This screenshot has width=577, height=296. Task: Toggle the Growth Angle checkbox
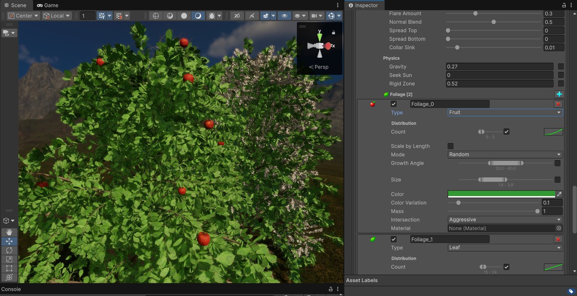click(557, 163)
